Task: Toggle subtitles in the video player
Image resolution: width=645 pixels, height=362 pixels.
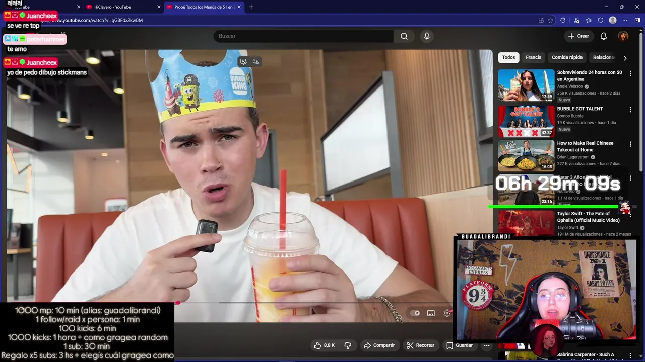Action: click(431, 313)
